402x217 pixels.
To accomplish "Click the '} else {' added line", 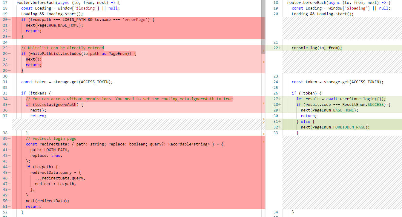I will point(306,121).
